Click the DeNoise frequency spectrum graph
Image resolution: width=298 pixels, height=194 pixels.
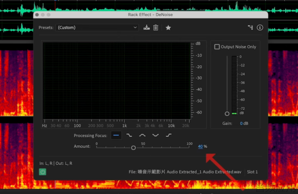[x=117, y=81]
